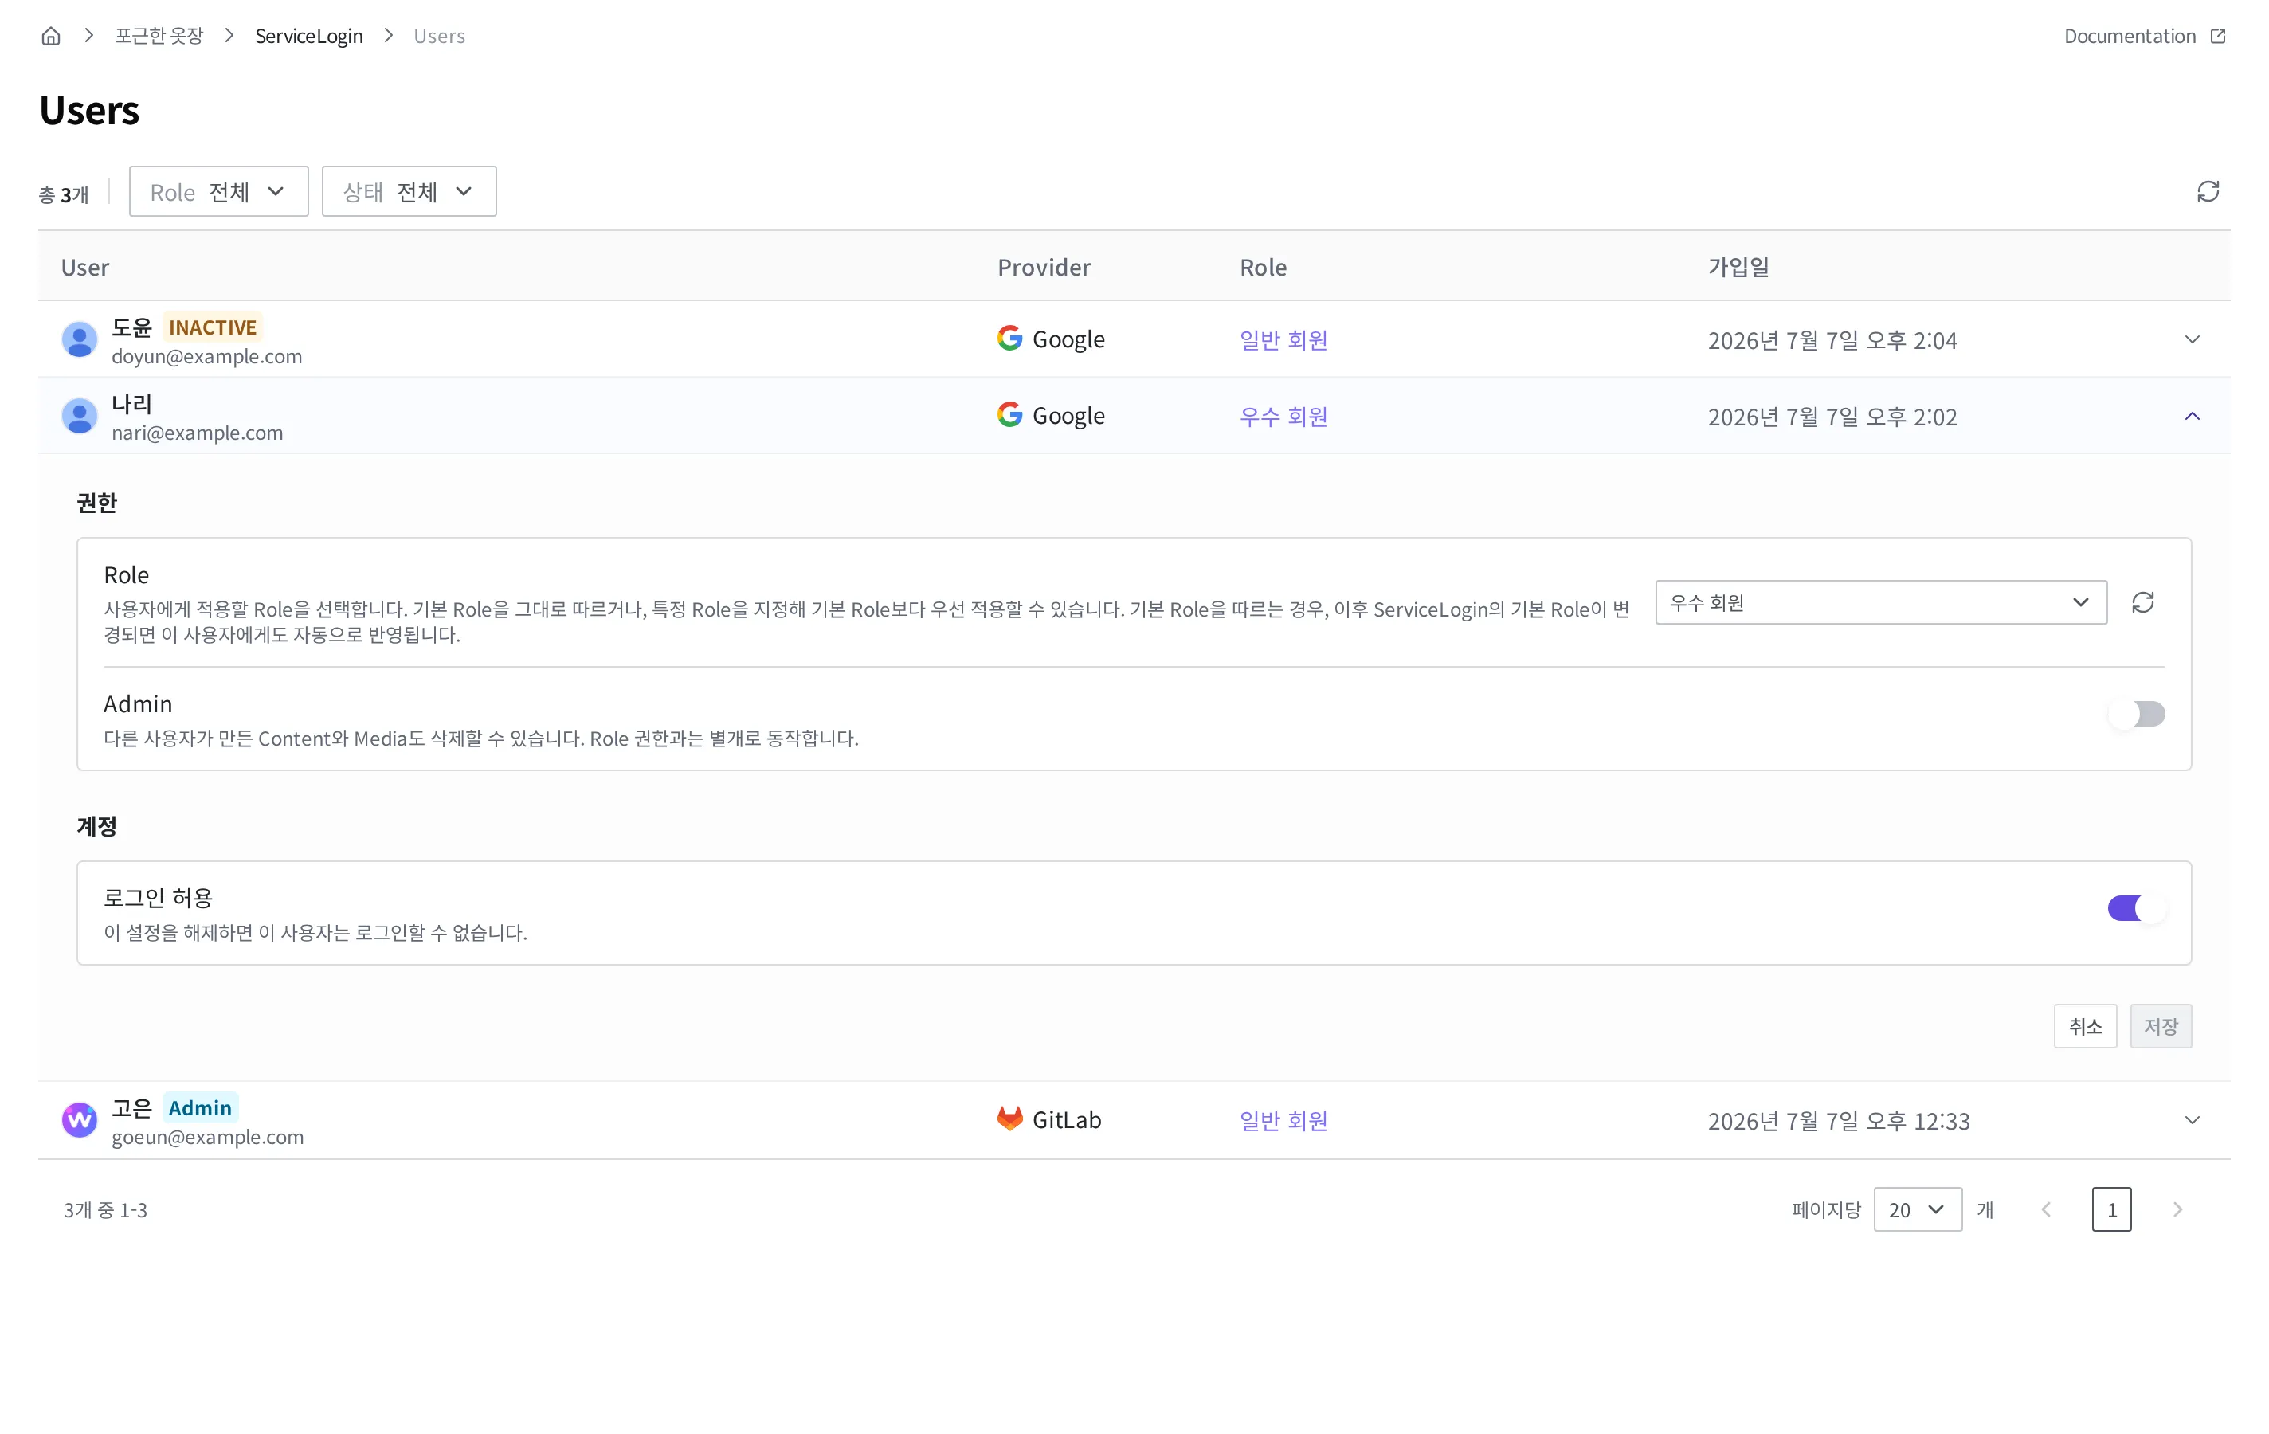2269x1434 pixels.
Task: Click the 가입일 column header
Action: click(1738, 267)
